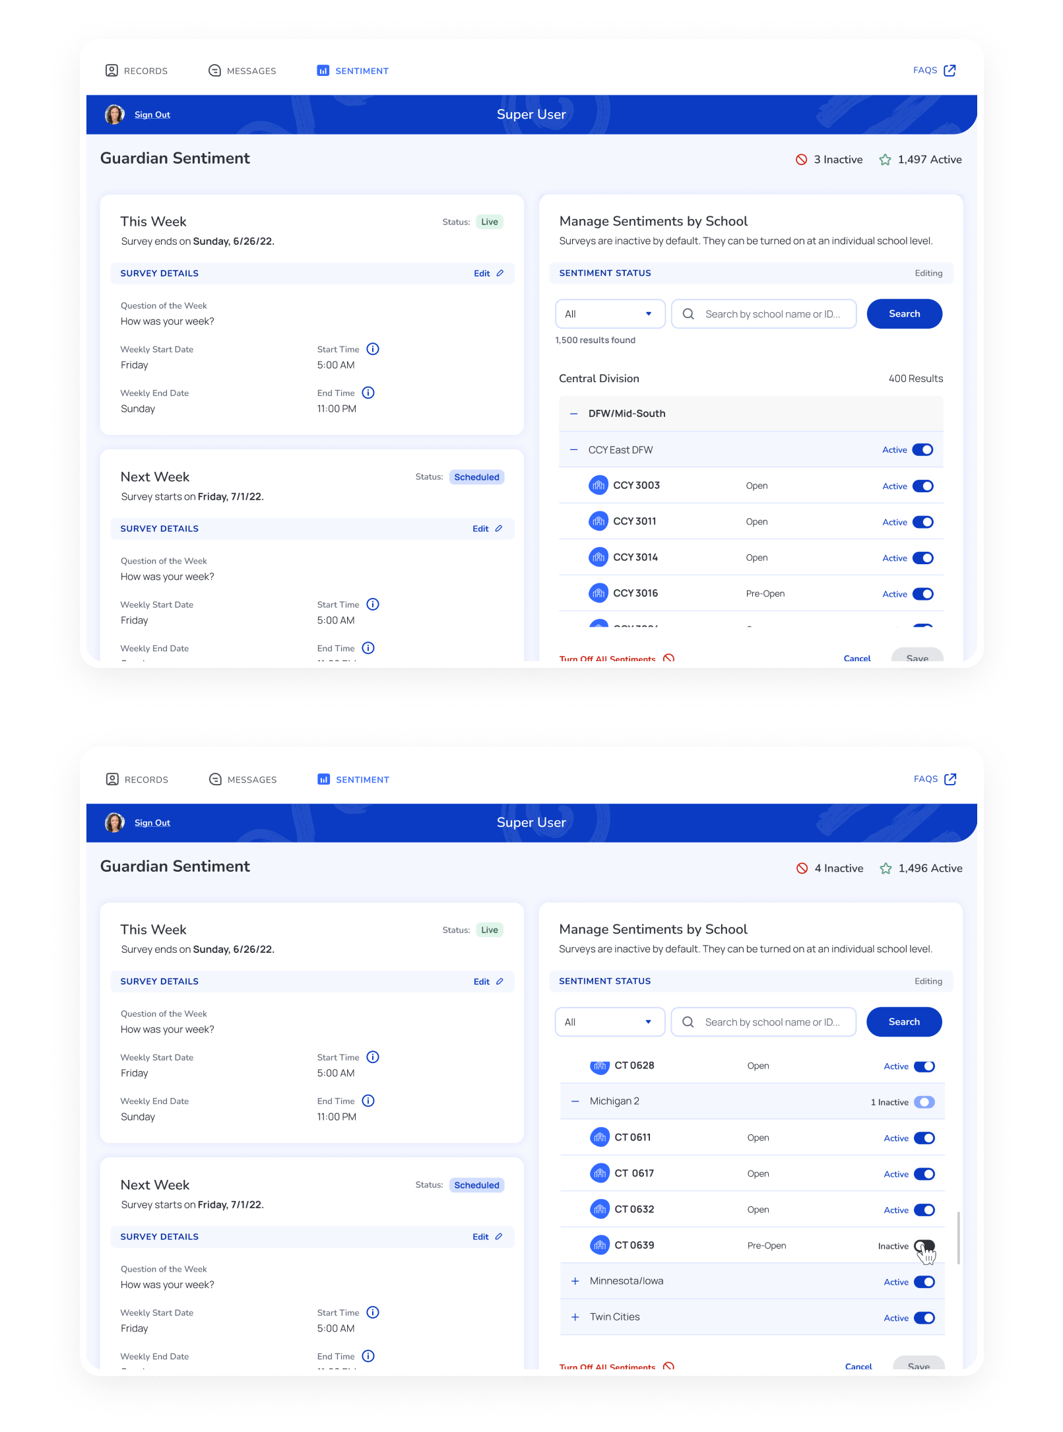The width and height of the screenshot is (1063, 1432).
Task: Expand the Twin Cities group
Action: (x=575, y=1317)
